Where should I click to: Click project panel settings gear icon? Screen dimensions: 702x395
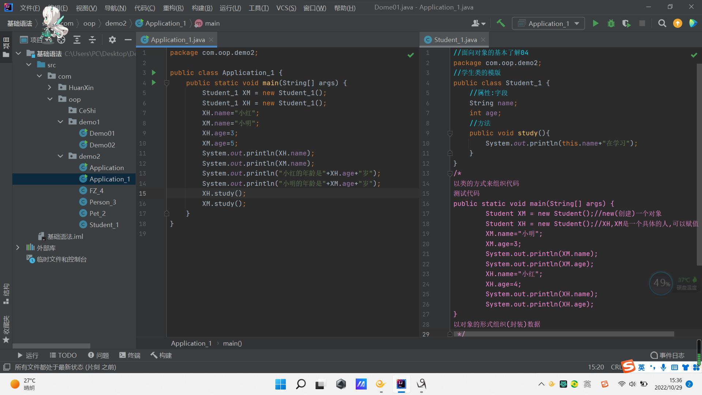pos(112,39)
